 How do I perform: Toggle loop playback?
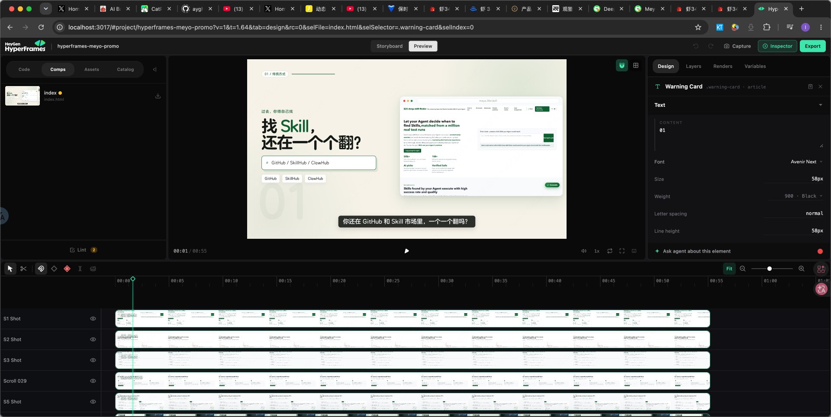[x=610, y=251]
